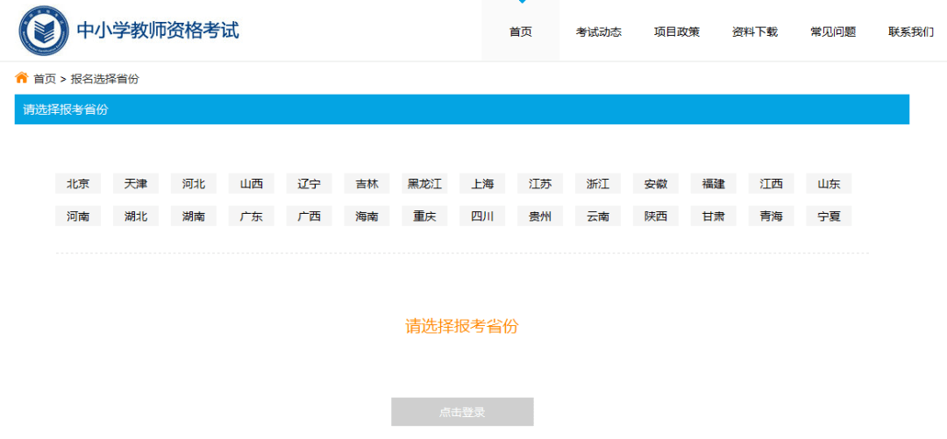This screenshot has width=947, height=439.
Task: Open the 项目政策 navigation item
Action: 676,32
